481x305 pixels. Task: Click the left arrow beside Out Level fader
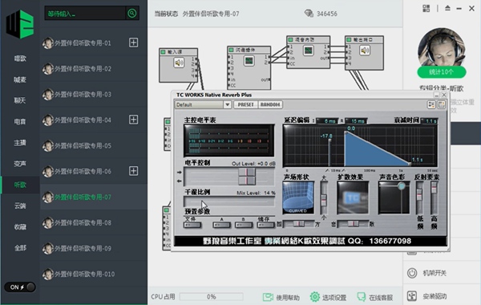pos(180,181)
